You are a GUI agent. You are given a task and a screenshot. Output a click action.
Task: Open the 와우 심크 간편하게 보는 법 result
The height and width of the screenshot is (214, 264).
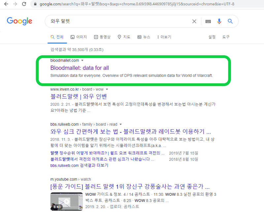[x=130, y=131]
